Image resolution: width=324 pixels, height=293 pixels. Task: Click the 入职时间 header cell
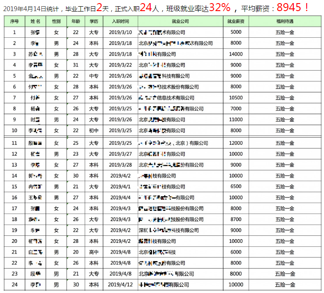pyautogui.click(x=120, y=21)
